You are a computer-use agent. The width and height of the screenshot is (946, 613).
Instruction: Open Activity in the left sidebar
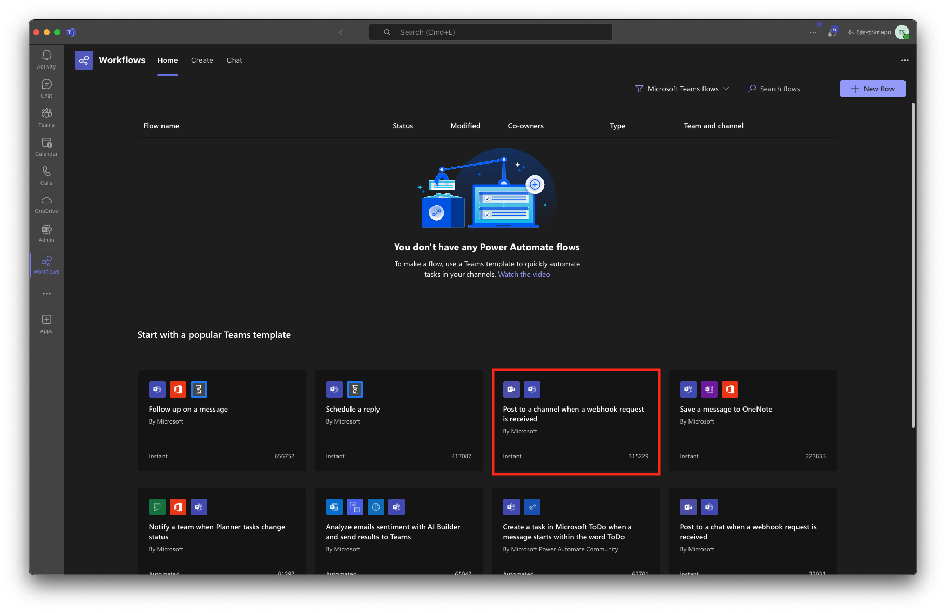click(46, 59)
